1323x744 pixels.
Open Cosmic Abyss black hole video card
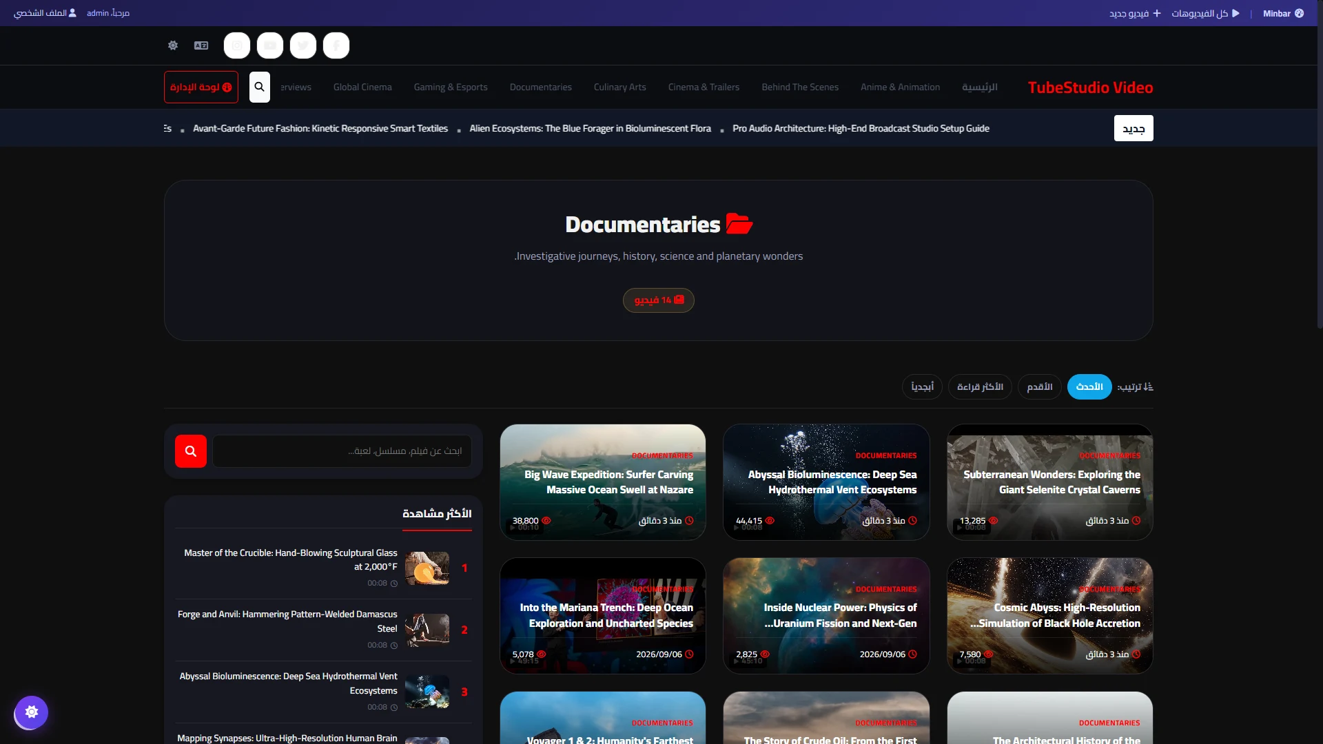(x=1050, y=616)
